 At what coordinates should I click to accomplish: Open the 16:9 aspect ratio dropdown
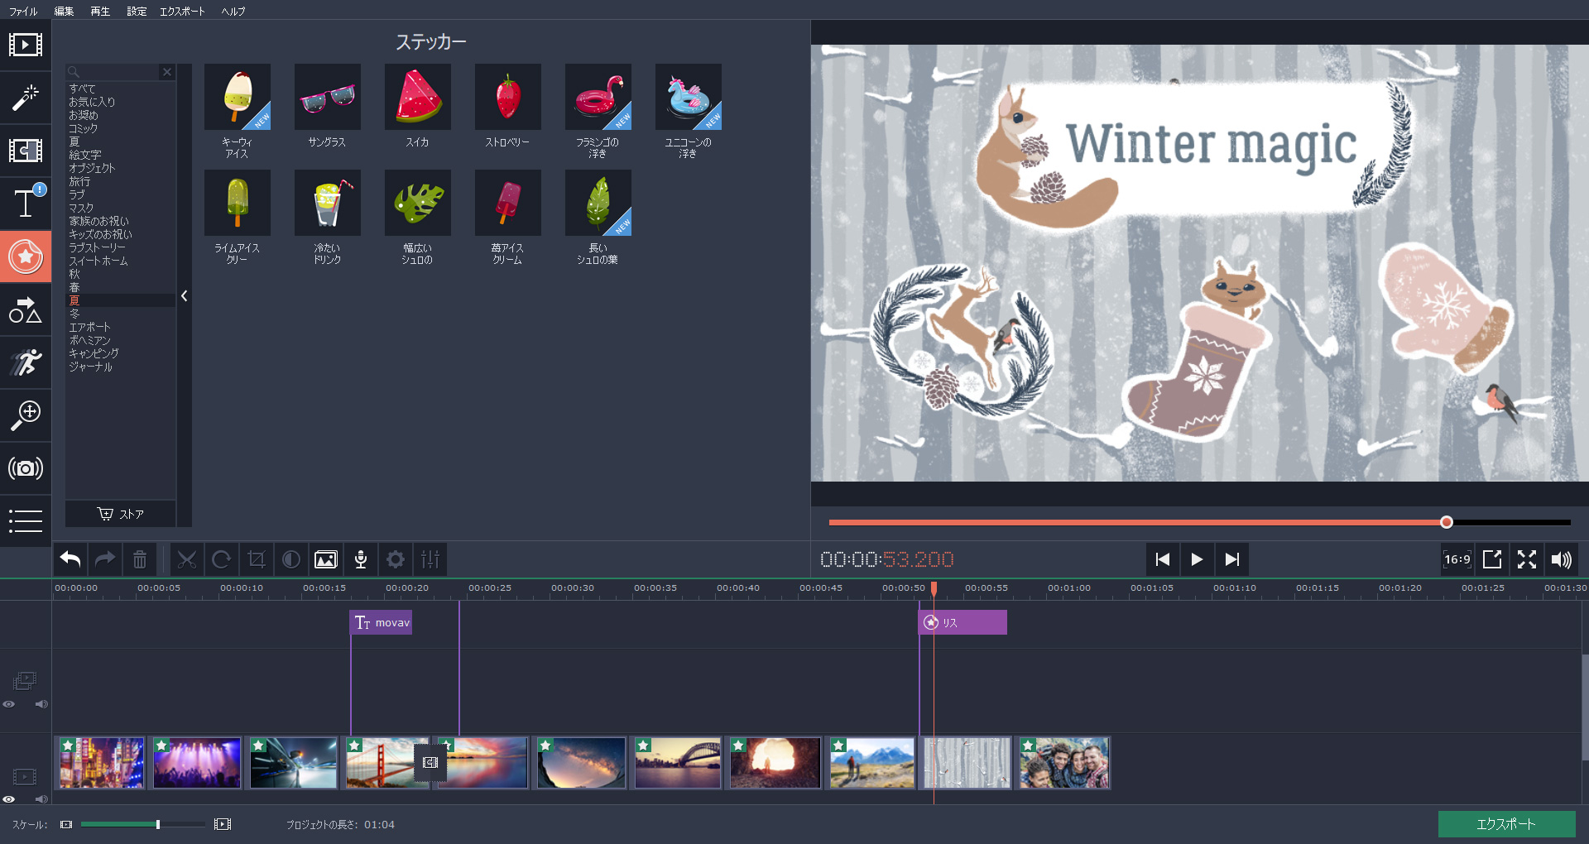[x=1457, y=560]
